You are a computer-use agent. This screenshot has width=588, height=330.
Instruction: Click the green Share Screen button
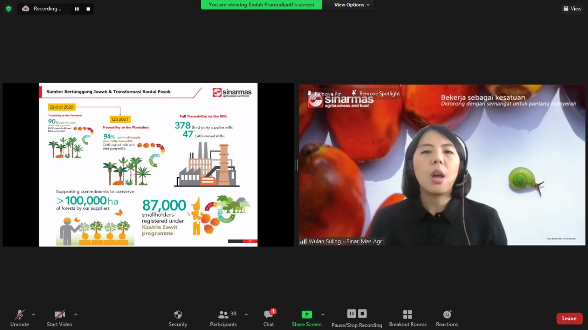pyautogui.click(x=306, y=318)
